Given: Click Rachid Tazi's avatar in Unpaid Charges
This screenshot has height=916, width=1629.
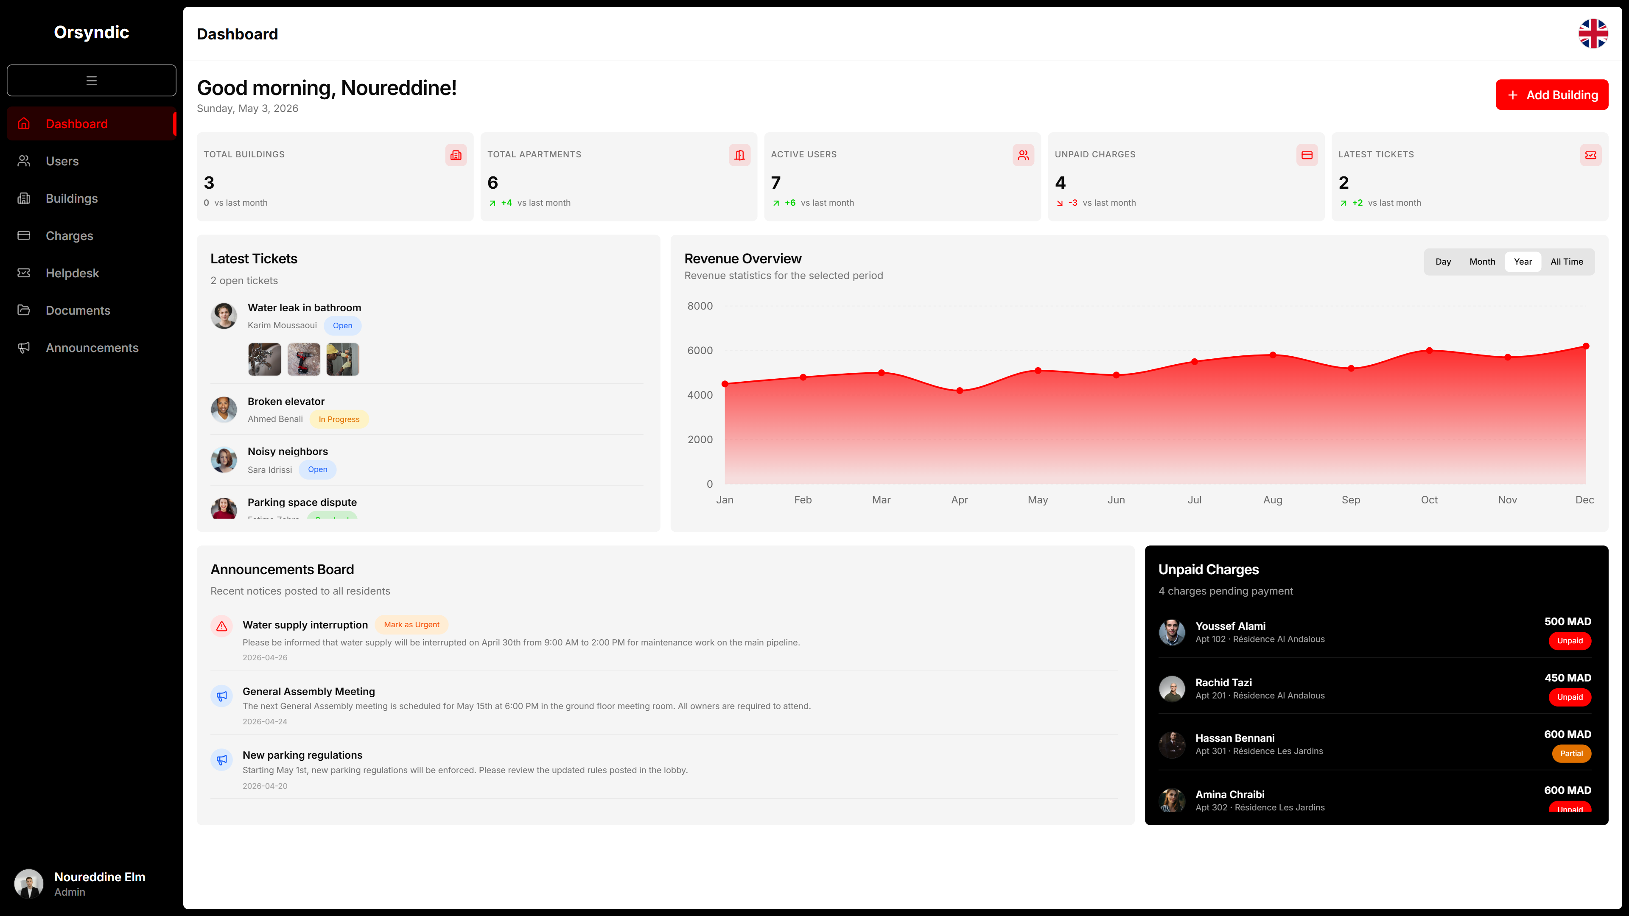Looking at the screenshot, I should coord(1172,688).
